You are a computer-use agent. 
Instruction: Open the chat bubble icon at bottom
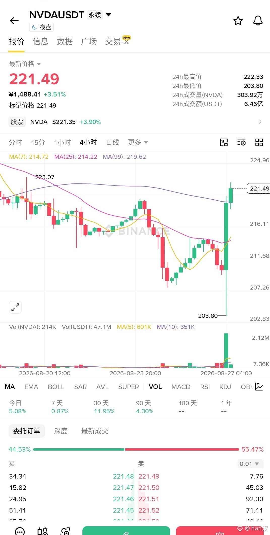pos(20,531)
